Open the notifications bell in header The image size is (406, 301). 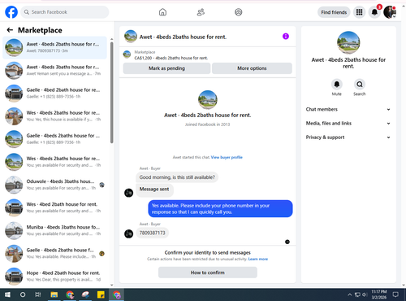(374, 12)
